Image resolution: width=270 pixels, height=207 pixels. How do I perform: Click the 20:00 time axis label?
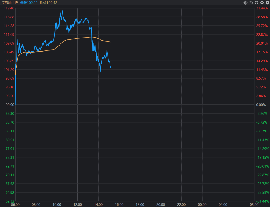[161, 205]
